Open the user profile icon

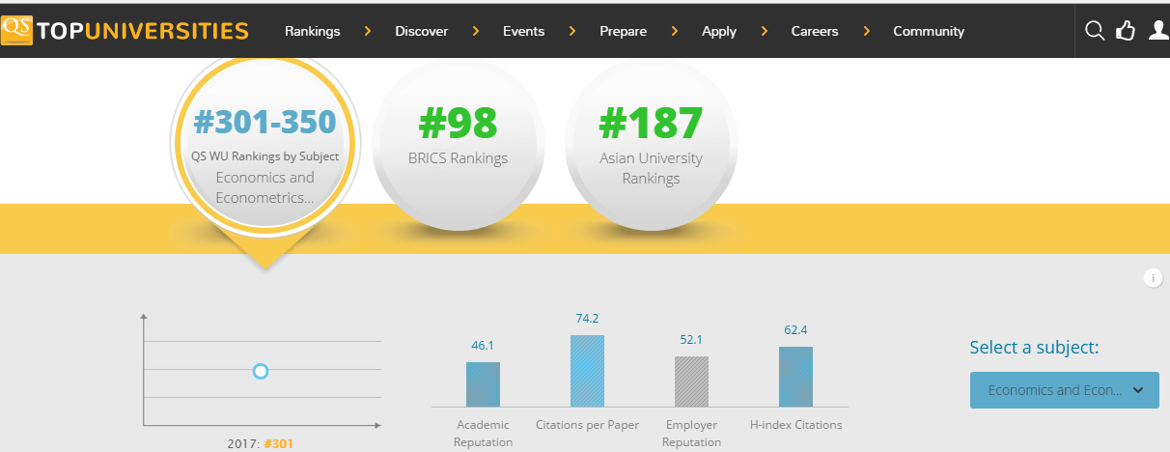click(x=1158, y=31)
